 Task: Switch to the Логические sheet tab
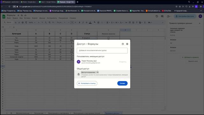pos(40,113)
